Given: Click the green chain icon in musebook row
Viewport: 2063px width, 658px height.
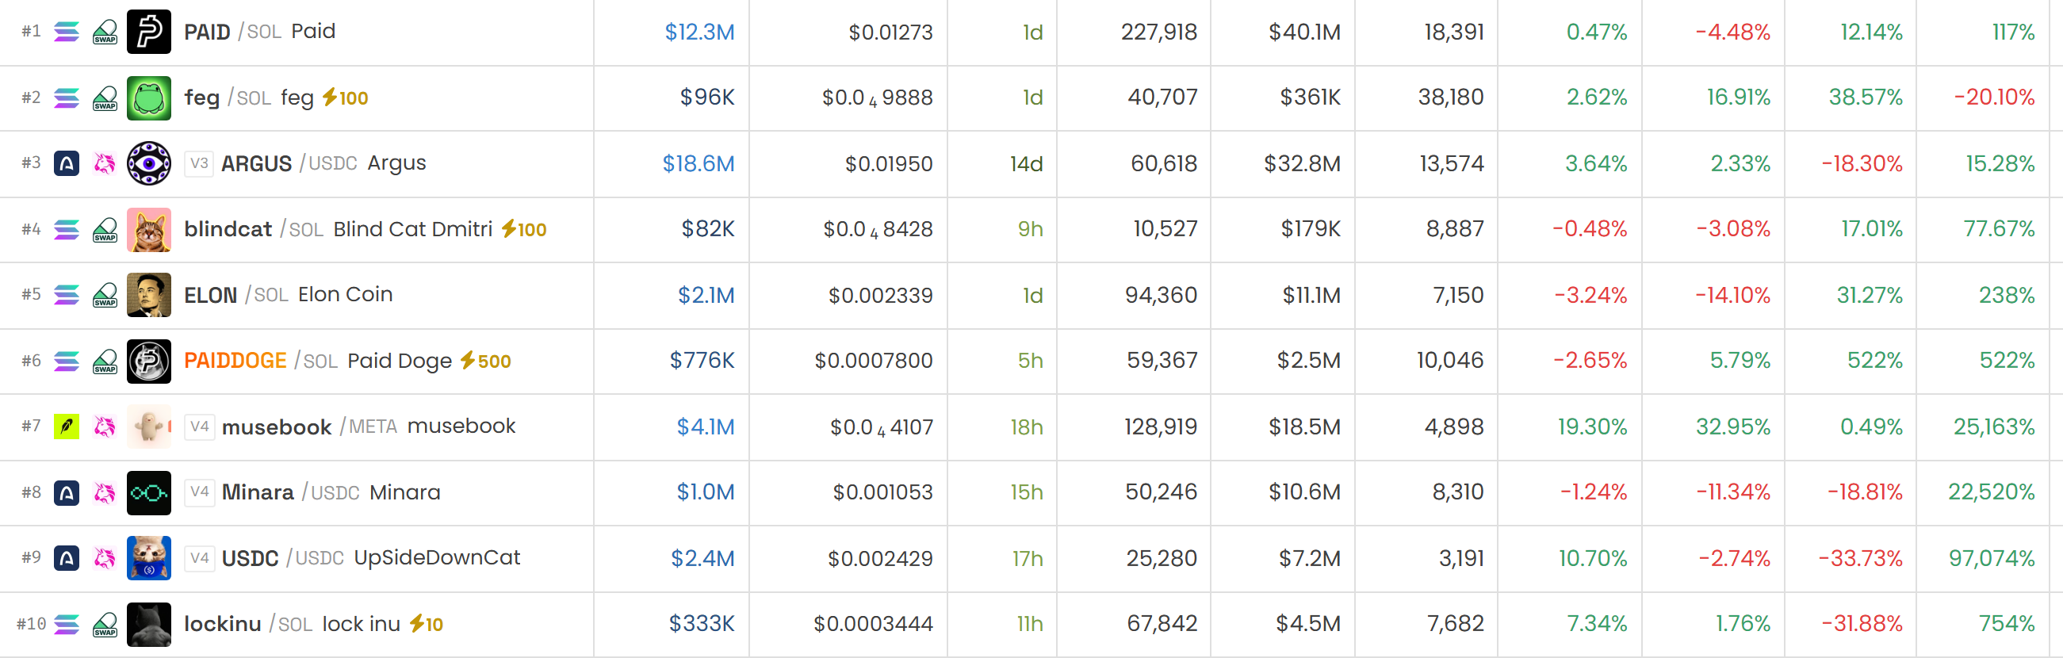Looking at the screenshot, I should pos(67,427).
